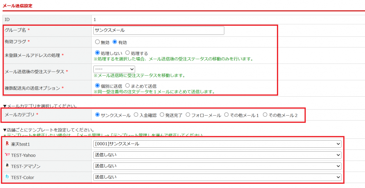Select その他メール1 category radio
Image resolution: width=365 pixels, height=188 pixels.
[226, 115]
